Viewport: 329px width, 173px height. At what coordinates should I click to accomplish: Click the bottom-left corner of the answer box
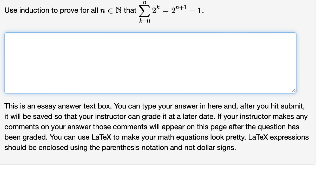[6, 92]
